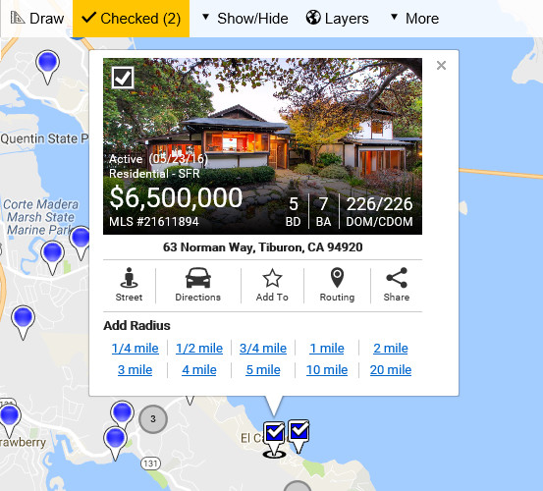Click the Add To star icon
543x491 pixels.
coord(272,285)
